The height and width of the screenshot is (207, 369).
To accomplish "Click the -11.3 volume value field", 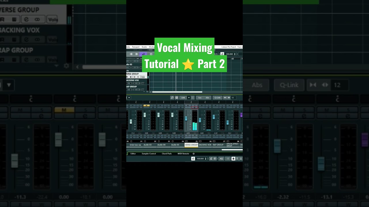I will click(x=133, y=133).
